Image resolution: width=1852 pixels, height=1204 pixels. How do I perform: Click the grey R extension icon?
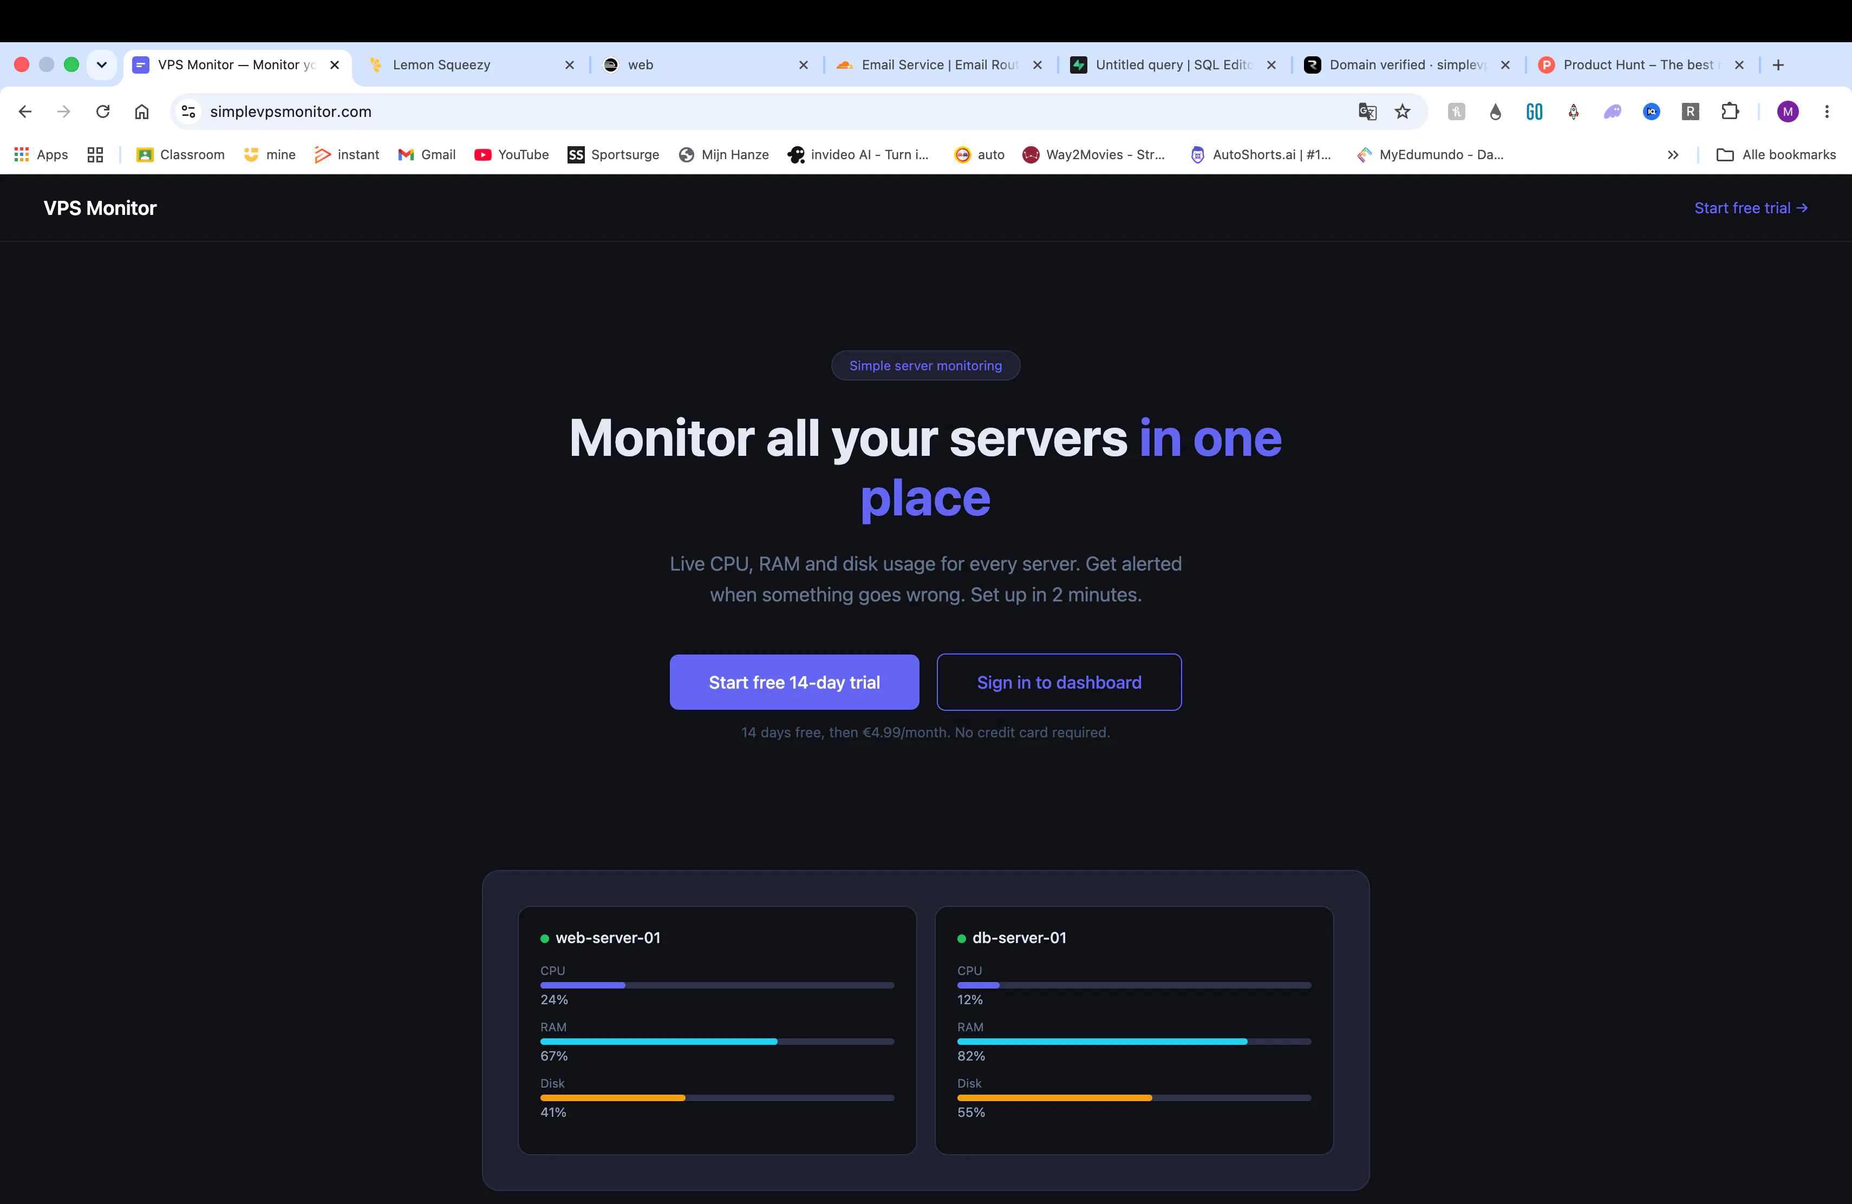coord(1690,111)
